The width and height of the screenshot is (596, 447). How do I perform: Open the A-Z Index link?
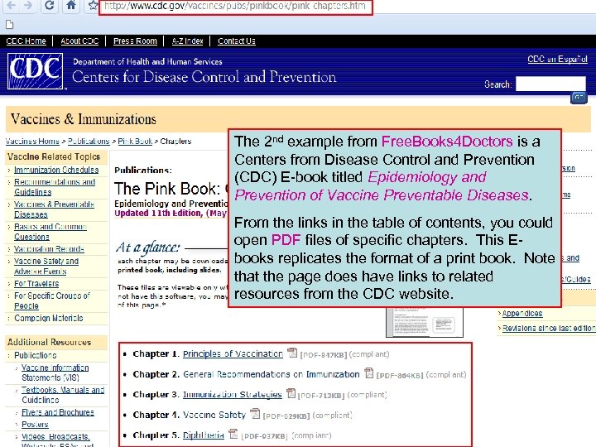point(187,41)
